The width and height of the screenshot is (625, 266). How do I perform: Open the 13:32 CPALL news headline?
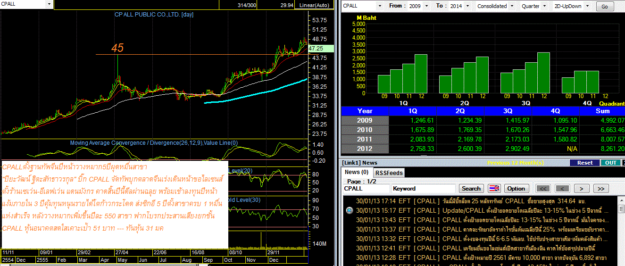pos(482,239)
